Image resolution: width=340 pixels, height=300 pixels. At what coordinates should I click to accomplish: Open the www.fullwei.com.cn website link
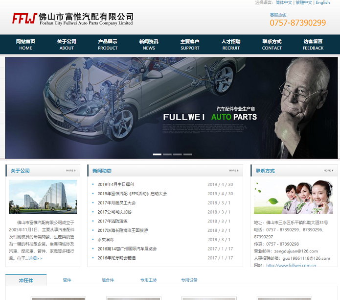[x=291, y=266]
